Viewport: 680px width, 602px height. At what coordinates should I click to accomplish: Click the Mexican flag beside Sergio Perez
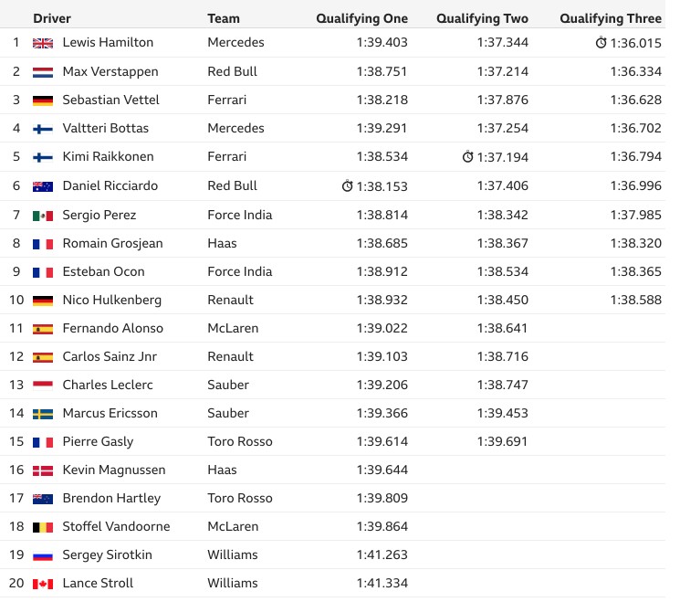(43, 216)
